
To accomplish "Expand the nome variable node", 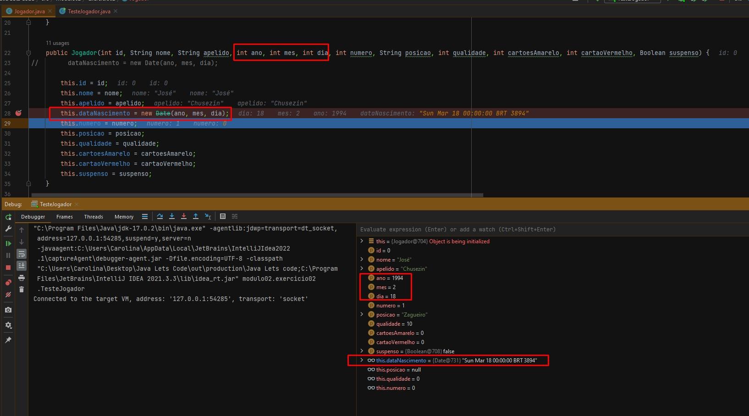I will coord(362,259).
